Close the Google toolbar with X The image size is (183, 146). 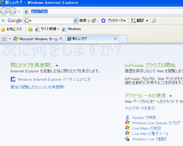coord(3,21)
